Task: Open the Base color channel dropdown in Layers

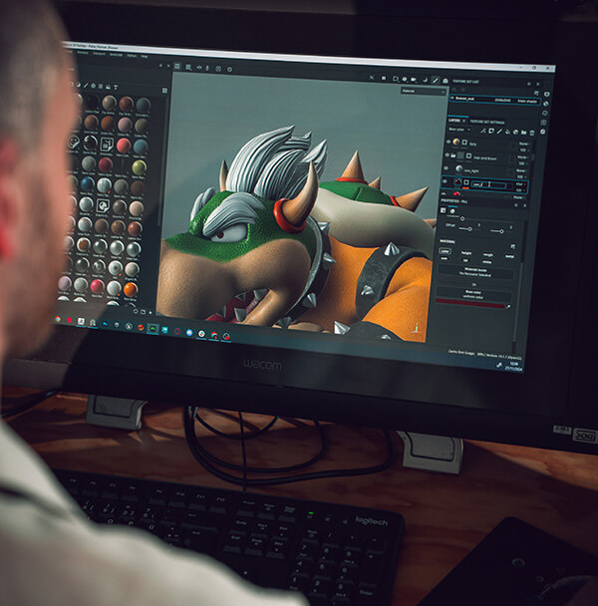Action: [459, 130]
